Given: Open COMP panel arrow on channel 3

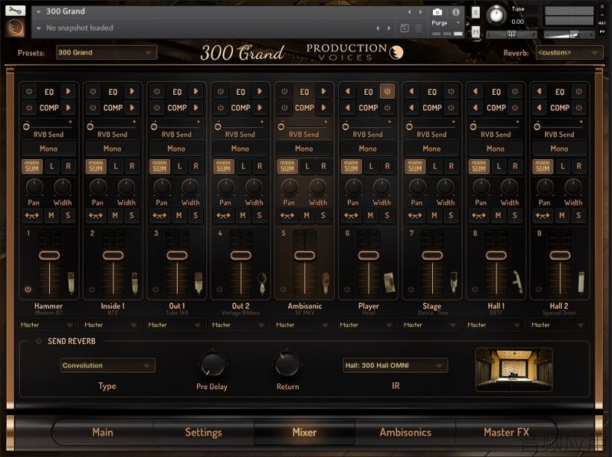Looking at the screenshot, I should (x=196, y=108).
